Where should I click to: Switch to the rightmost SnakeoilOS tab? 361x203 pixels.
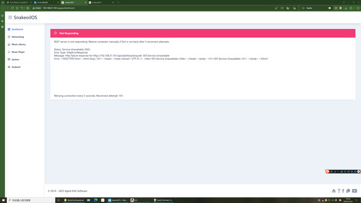pos(101,2)
